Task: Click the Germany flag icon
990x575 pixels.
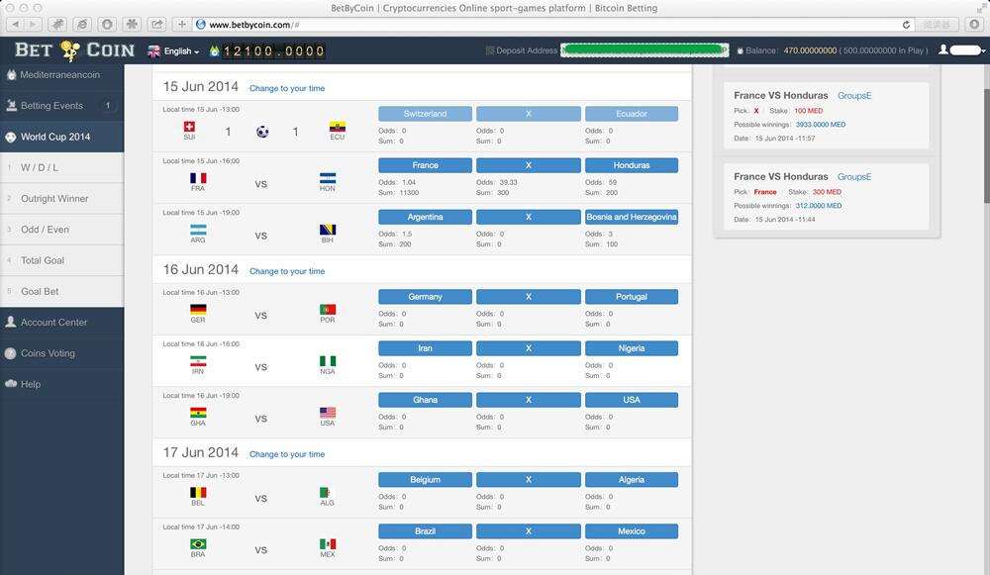Action: click(198, 310)
